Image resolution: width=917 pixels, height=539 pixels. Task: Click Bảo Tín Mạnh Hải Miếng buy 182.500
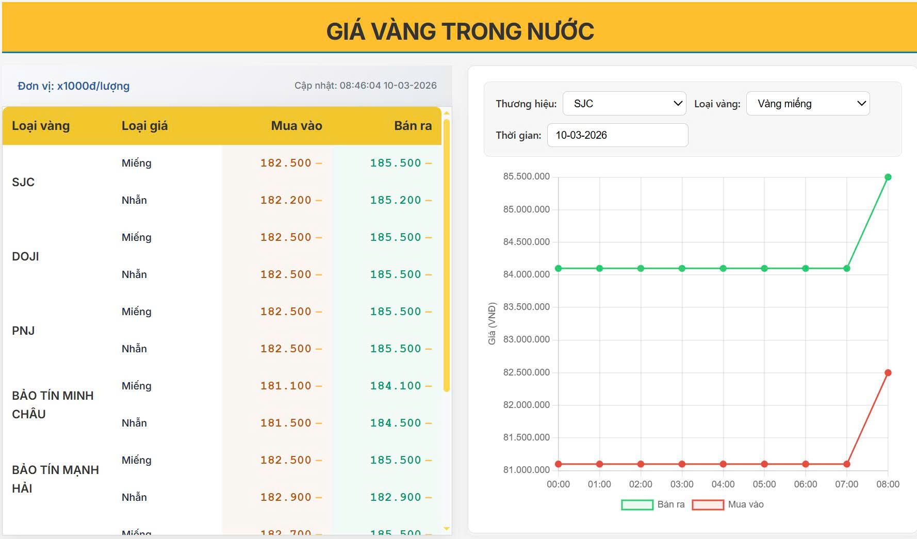pos(286,460)
